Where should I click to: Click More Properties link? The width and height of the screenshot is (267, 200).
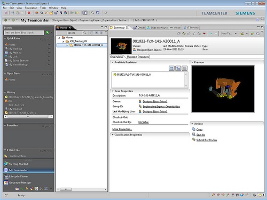click(x=122, y=129)
